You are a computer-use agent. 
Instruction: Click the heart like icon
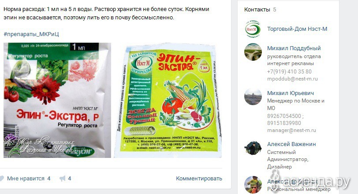(x=2, y=179)
